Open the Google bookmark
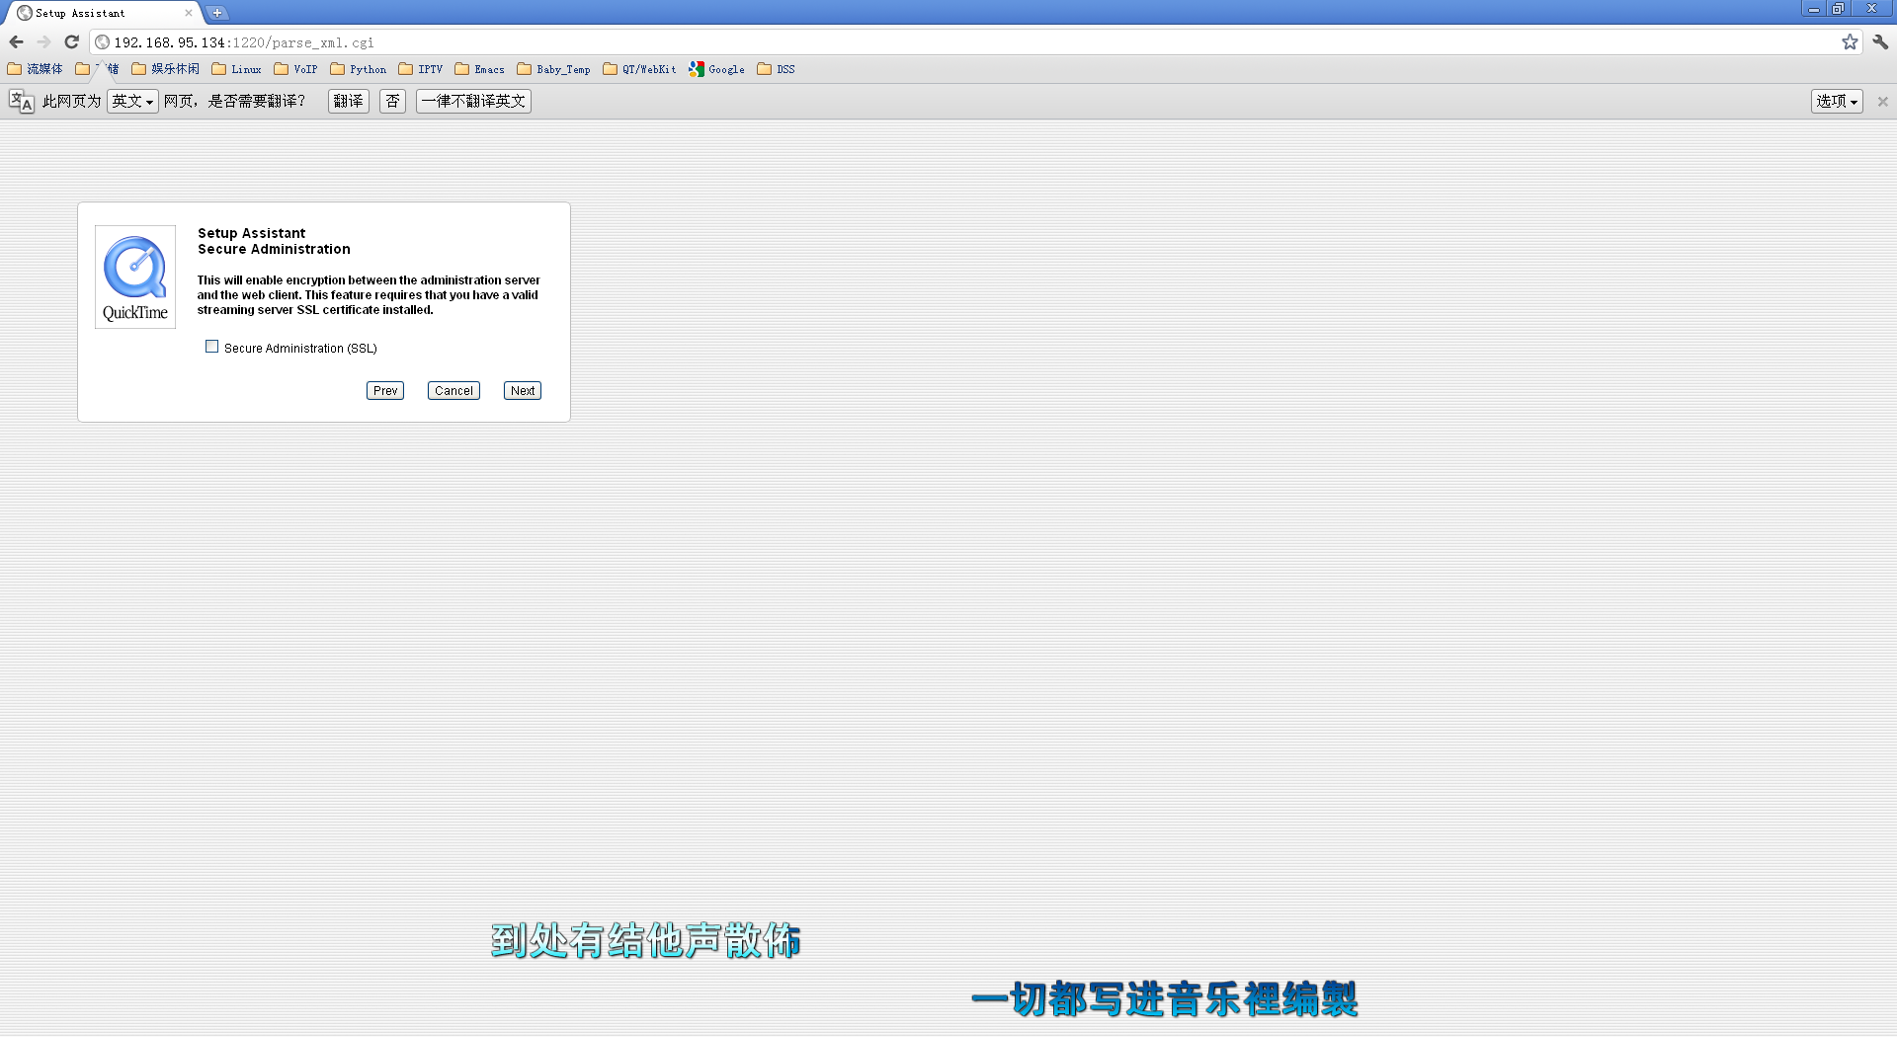The height and width of the screenshot is (1037, 1897). click(716, 69)
